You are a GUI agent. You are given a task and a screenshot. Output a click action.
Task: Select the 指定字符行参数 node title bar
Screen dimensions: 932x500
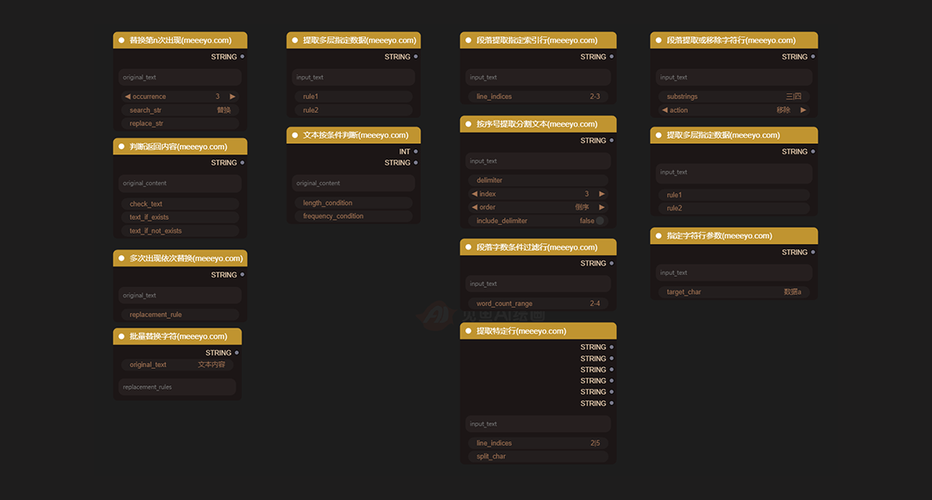click(734, 235)
